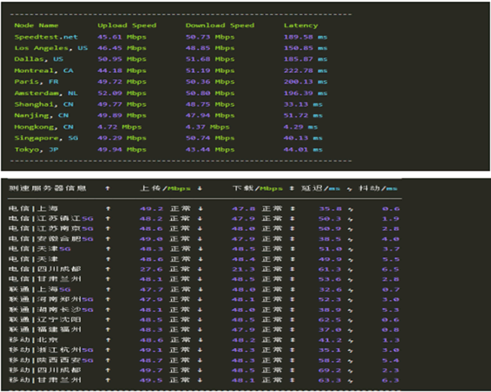
Task: Select the Tokyo, JP node entry
Action: pos(38,149)
